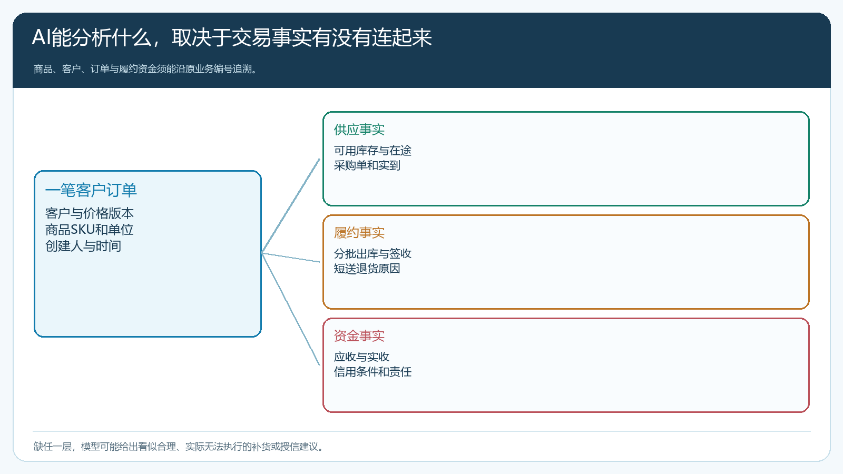Screen dimensions: 843x474
Task: Click the 供应事实 card heading
Action: click(x=359, y=130)
